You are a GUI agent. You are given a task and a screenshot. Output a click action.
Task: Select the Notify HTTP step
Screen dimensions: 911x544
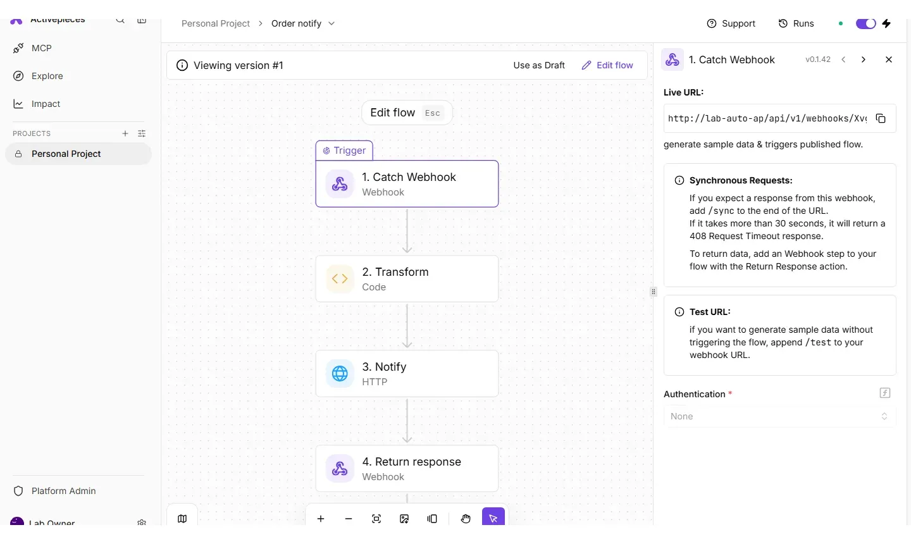(x=407, y=373)
